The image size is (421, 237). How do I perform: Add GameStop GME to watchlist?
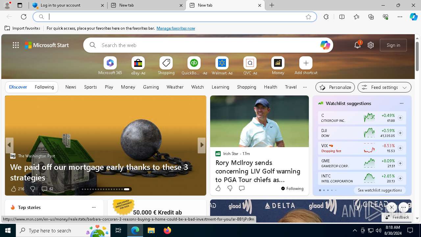(x=400, y=163)
